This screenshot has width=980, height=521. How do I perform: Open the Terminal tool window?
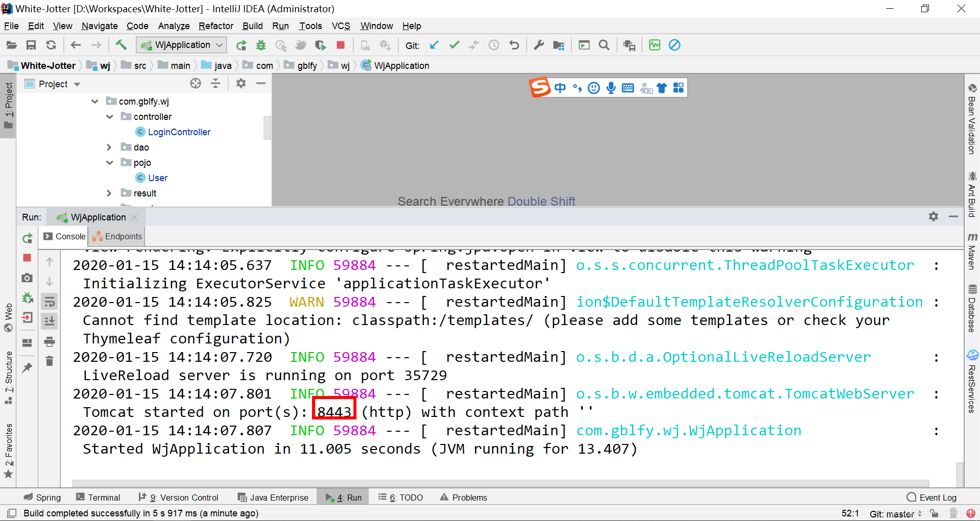pyautogui.click(x=98, y=498)
